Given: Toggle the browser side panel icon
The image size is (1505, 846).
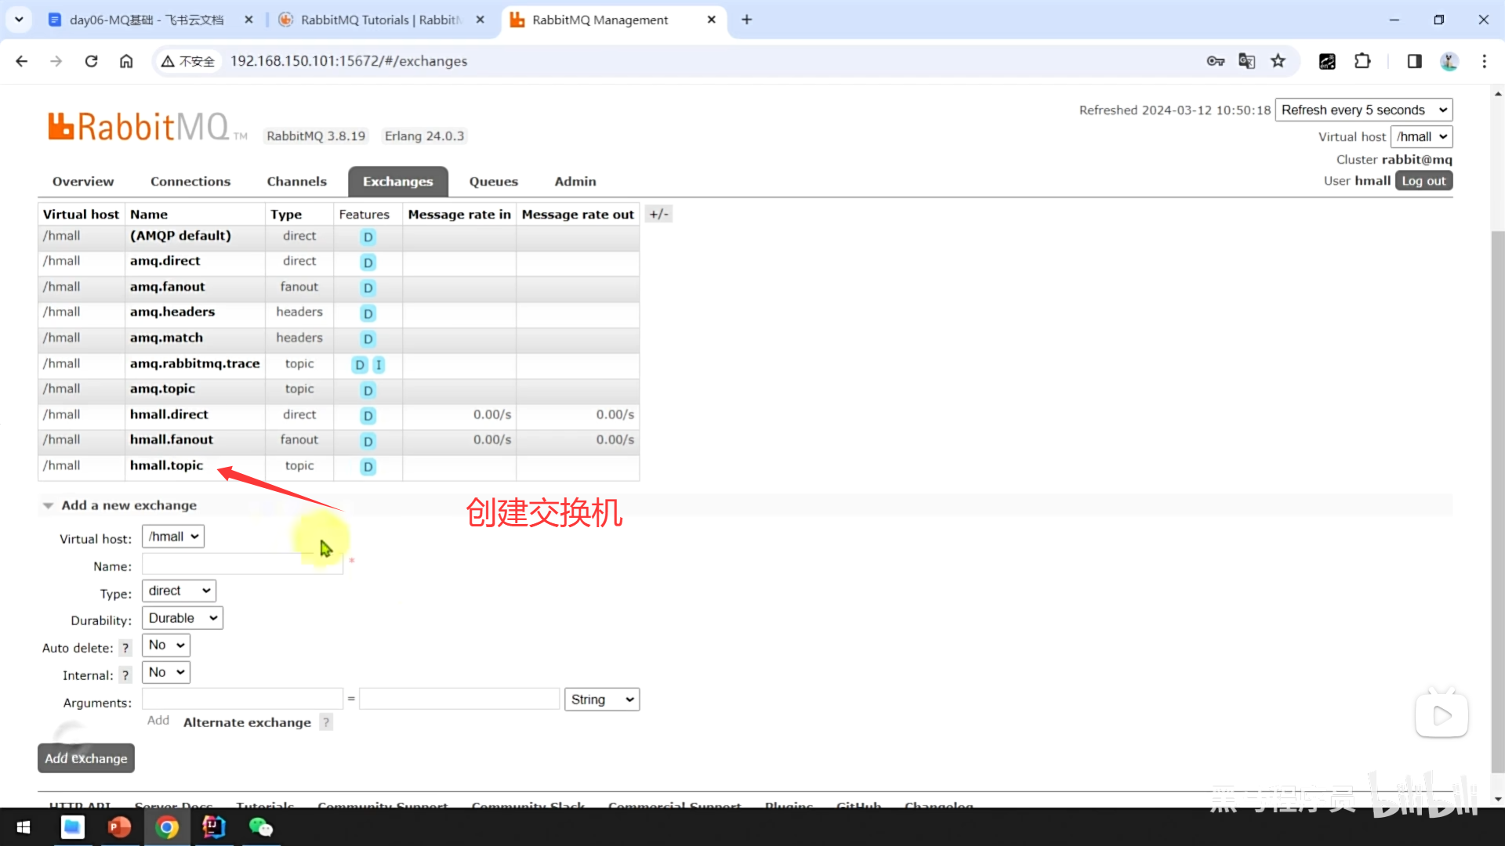Looking at the screenshot, I should [1414, 61].
